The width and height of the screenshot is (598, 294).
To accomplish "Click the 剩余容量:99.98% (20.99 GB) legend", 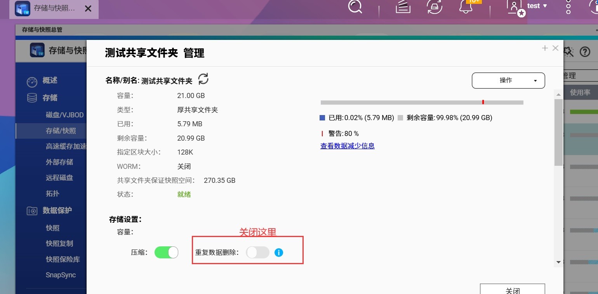I will 445,118.
